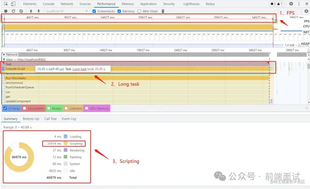
Task: Toggle the device toolbar icon
Action: pos(13,4)
